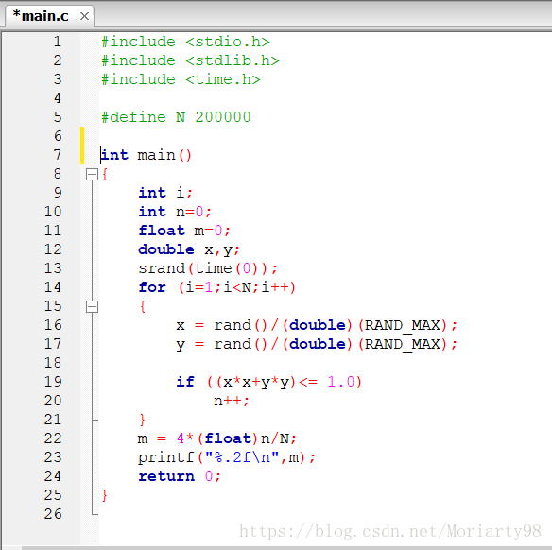Click the '#define N 200000' line
Viewport: 552px width, 550px height.
pos(176,117)
